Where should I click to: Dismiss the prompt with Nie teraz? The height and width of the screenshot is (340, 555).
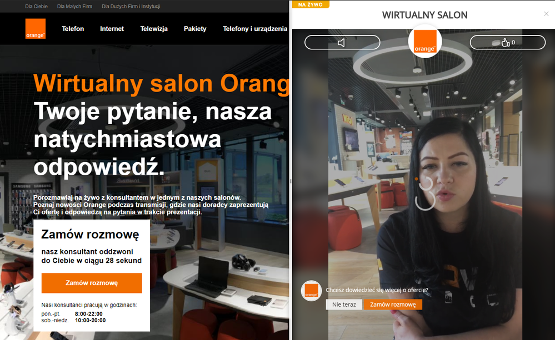(x=344, y=305)
